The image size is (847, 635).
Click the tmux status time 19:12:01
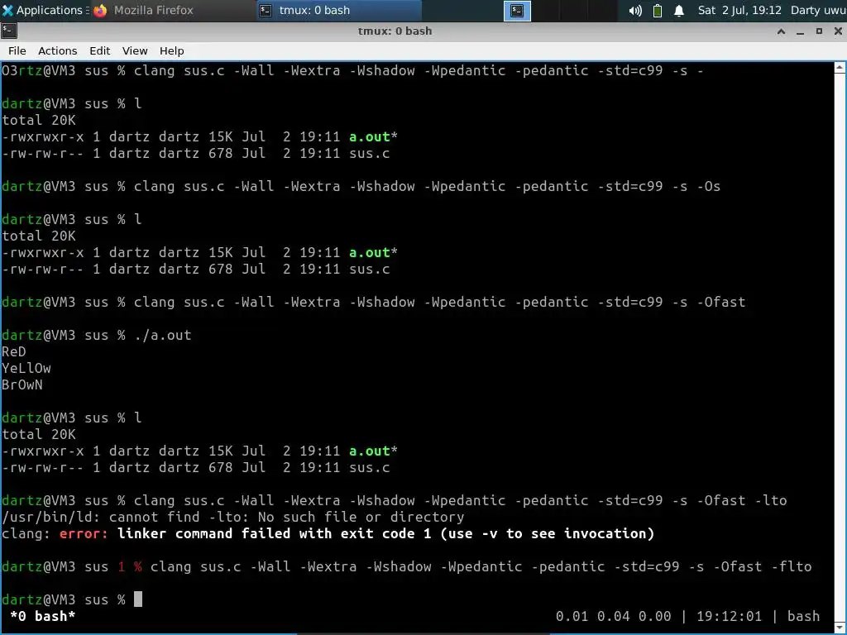point(729,616)
